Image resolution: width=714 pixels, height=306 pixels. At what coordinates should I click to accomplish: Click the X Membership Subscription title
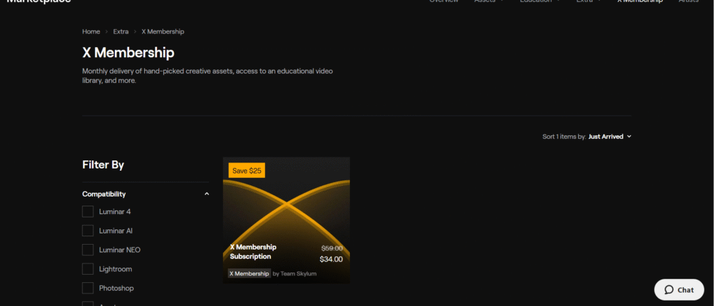253,252
